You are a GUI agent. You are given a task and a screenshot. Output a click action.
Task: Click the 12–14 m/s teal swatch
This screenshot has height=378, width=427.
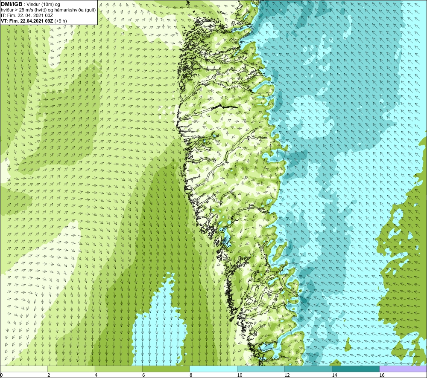point(308,369)
